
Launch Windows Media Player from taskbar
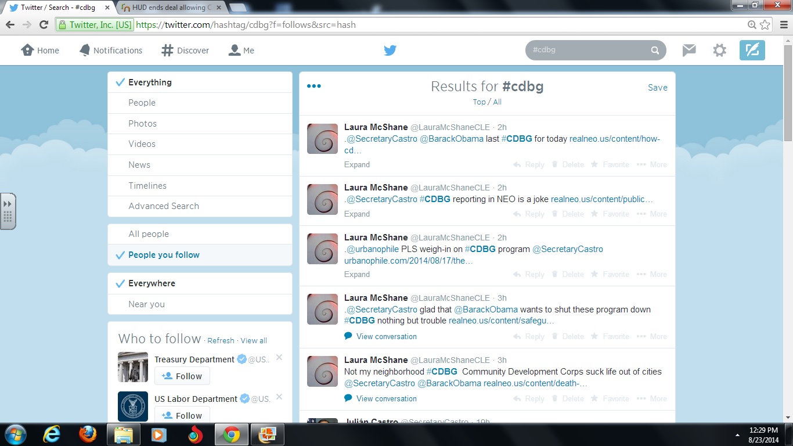(158, 434)
